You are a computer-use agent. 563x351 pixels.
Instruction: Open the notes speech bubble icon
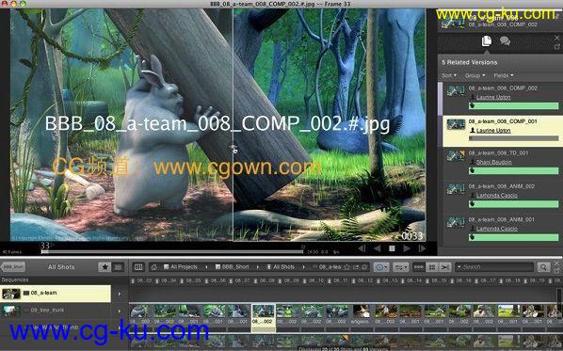pos(506,40)
